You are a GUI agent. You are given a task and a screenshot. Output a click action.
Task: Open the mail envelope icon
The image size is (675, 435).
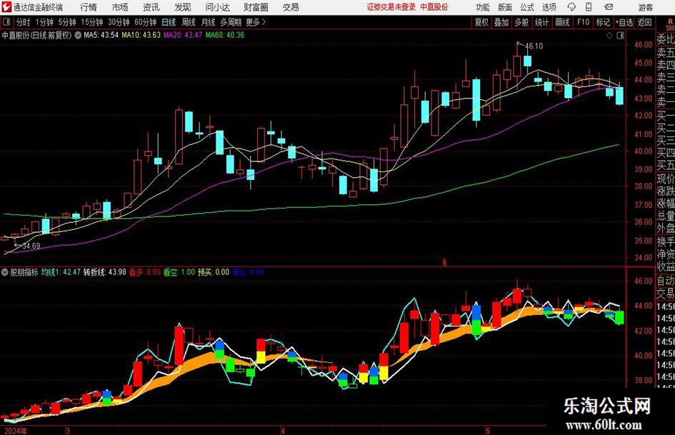[609, 7]
